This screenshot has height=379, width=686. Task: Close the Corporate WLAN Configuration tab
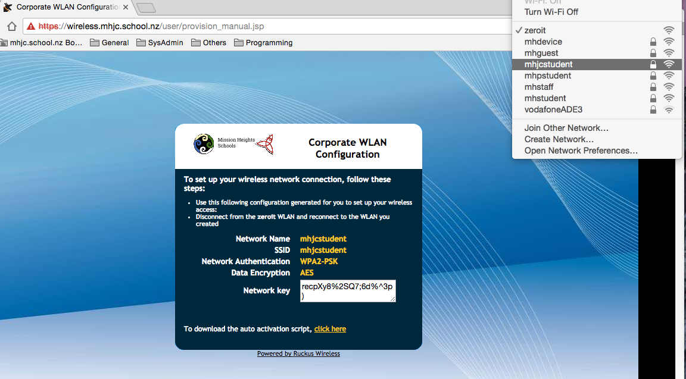click(x=126, y=7)
